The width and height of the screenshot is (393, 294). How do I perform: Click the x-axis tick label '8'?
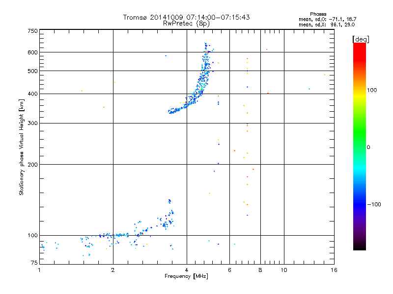pos(260,270)
